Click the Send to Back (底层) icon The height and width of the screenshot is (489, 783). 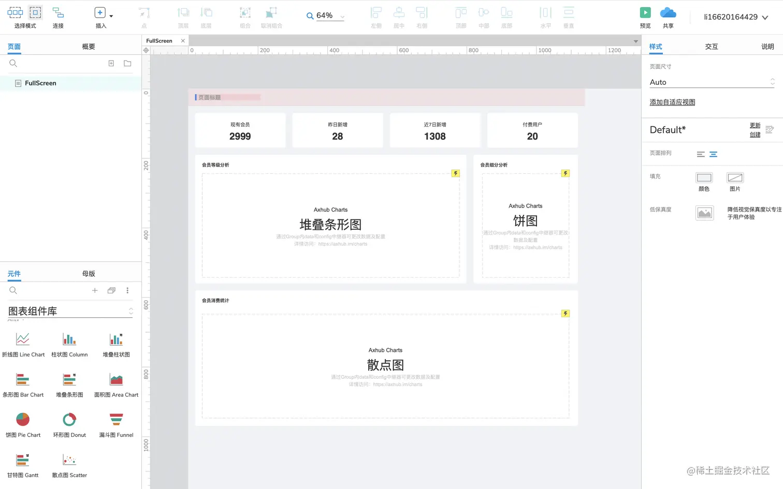[x=206, y=13]
